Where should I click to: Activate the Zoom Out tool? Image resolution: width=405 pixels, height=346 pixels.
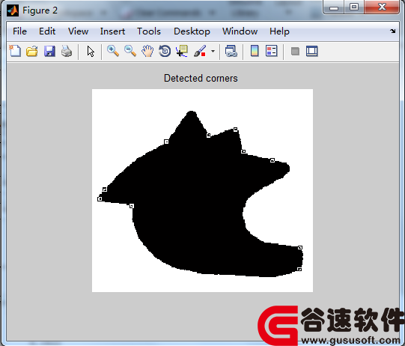pos(130,51)
